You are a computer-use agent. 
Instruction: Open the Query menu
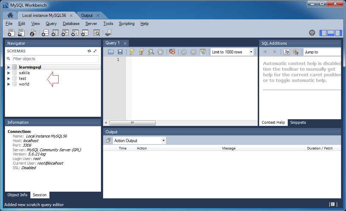click(x=51, y=24)
